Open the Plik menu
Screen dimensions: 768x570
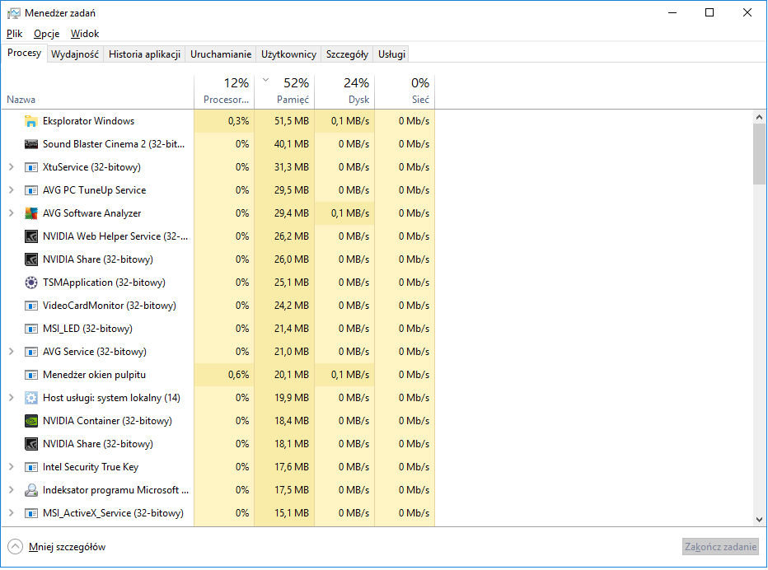(14, 34)
